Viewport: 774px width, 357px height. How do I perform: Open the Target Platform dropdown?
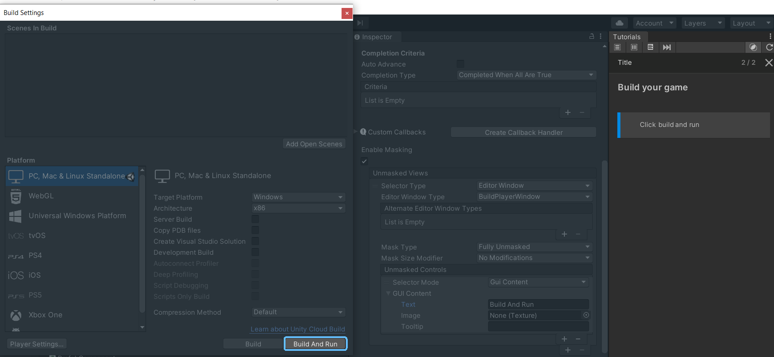tap(298, 197)
